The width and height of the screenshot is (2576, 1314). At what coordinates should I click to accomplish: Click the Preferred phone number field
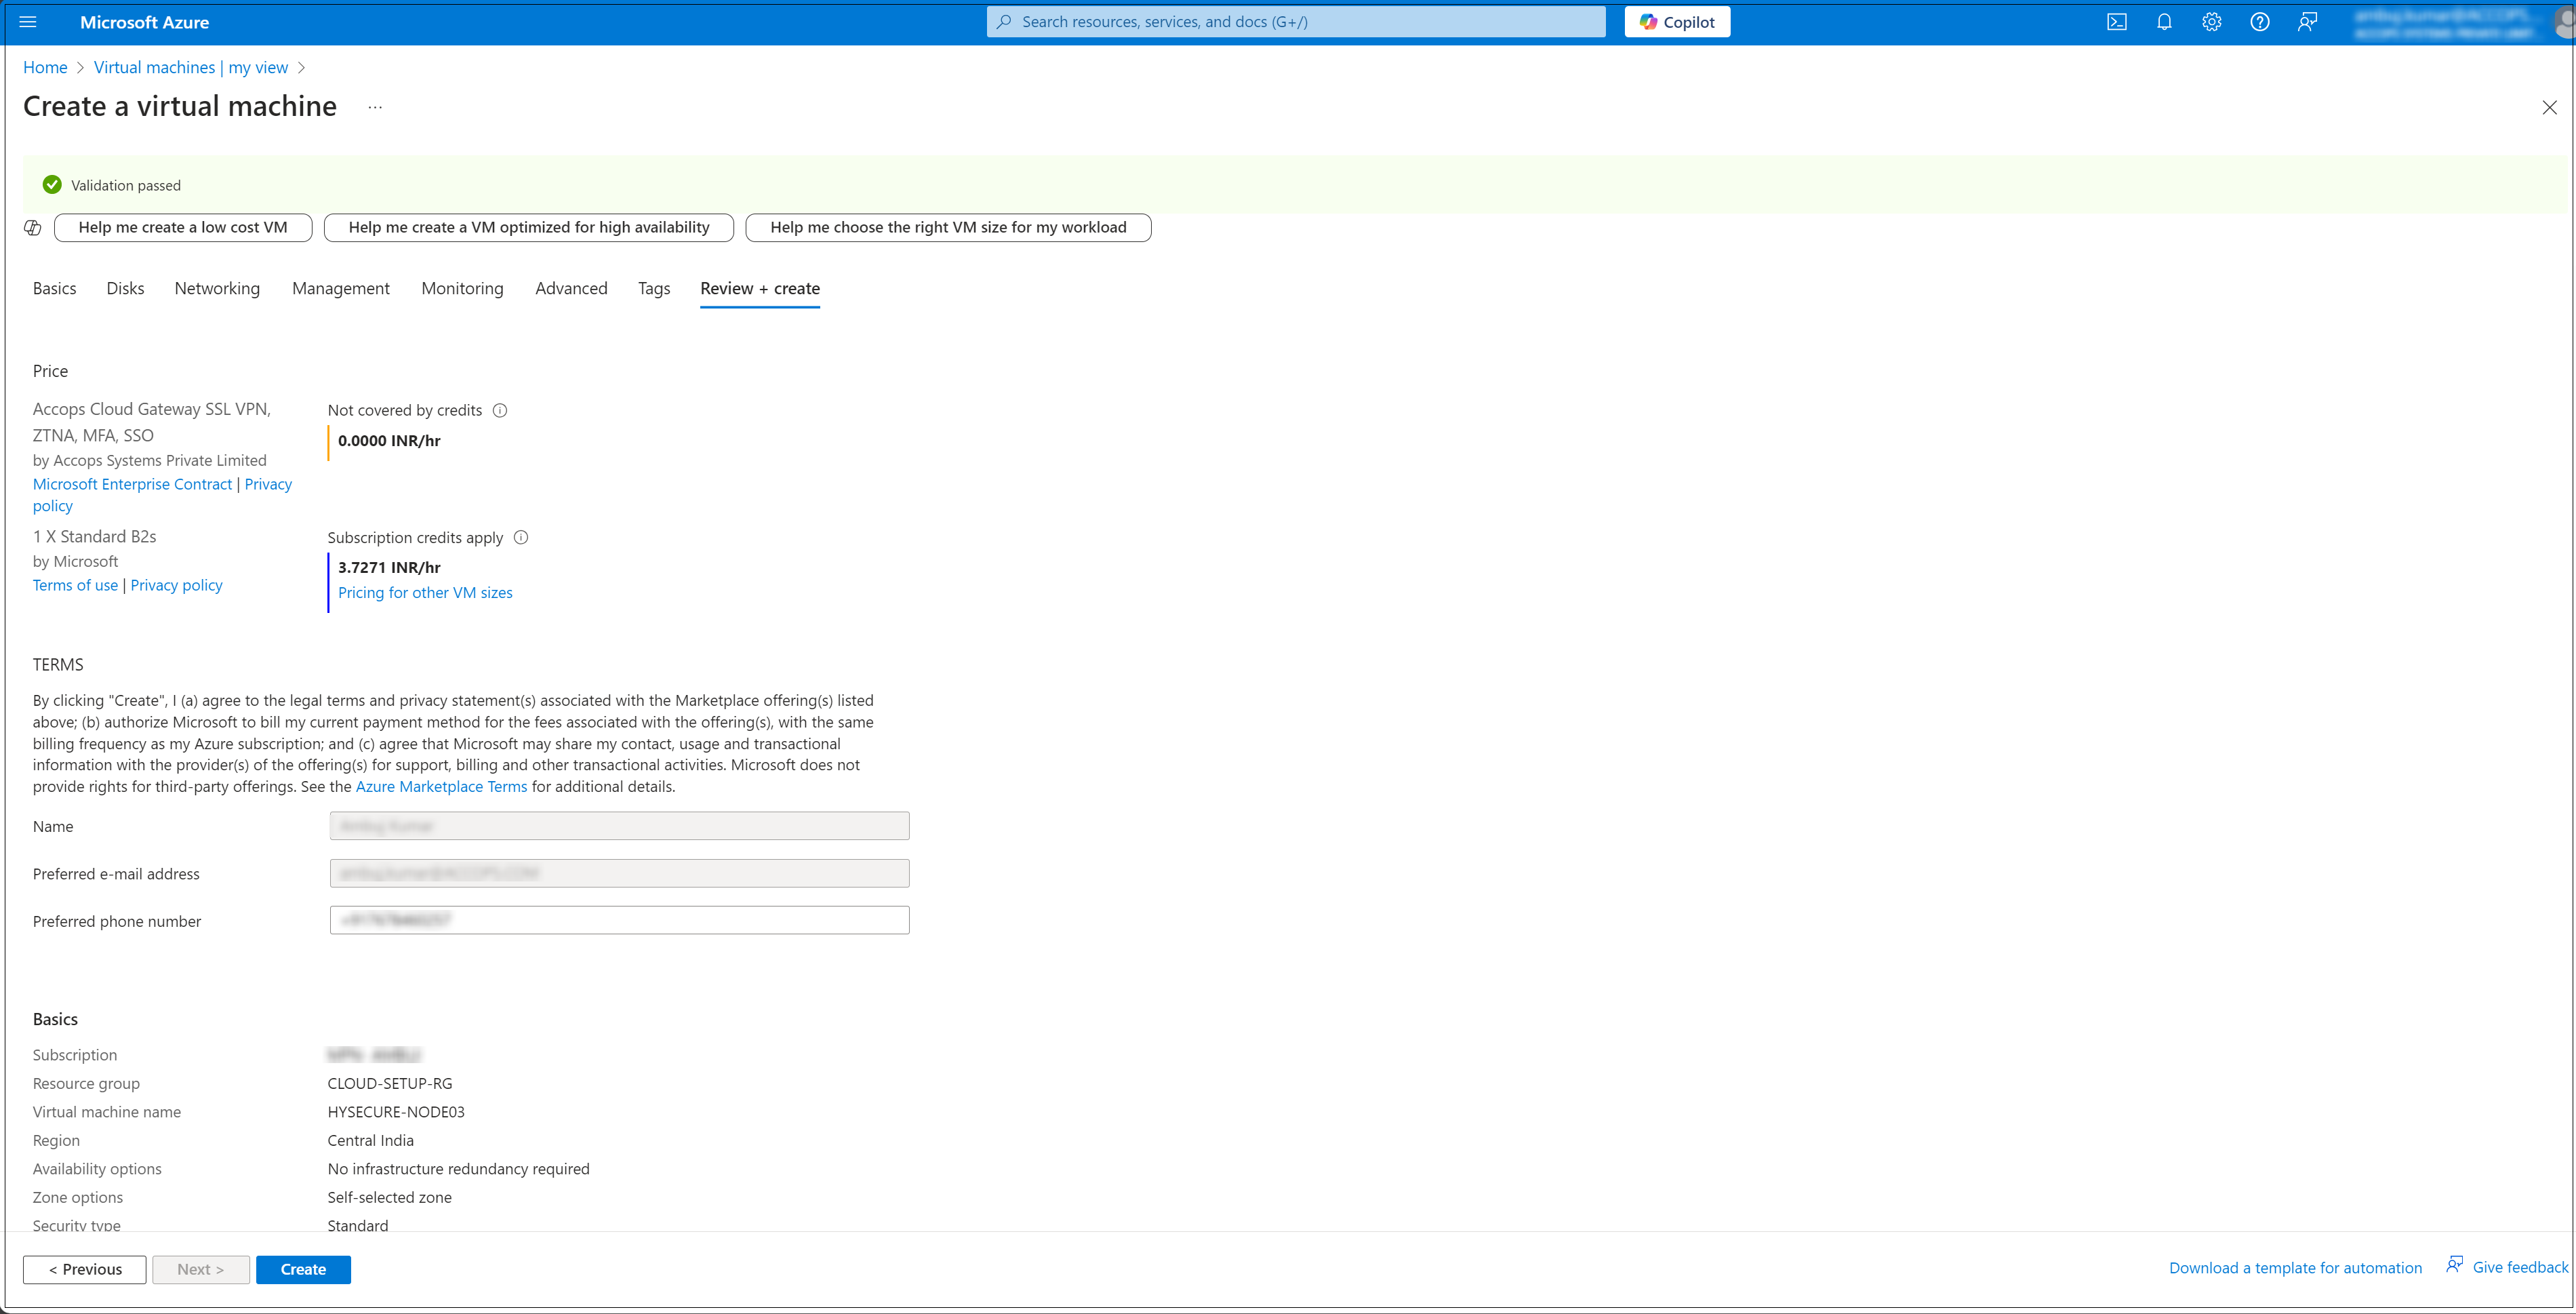[619, 920]
